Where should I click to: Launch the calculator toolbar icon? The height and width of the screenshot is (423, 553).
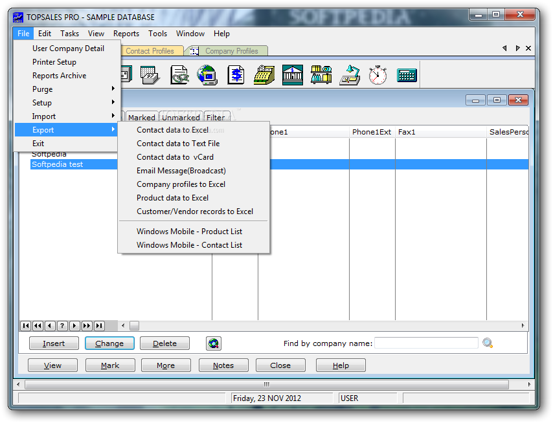pos(407,76)
